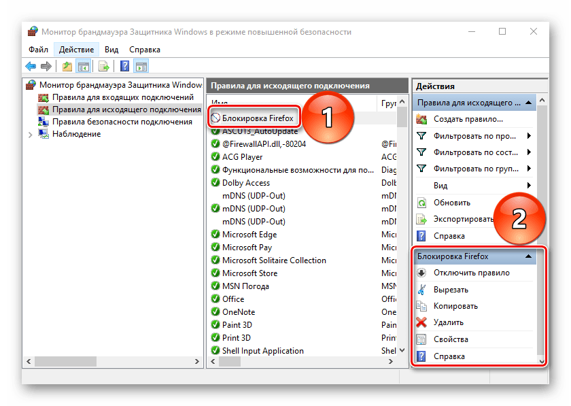571x406 pixels.
Task: Expand the Наблюдение tree node
Action: (30, 135)
